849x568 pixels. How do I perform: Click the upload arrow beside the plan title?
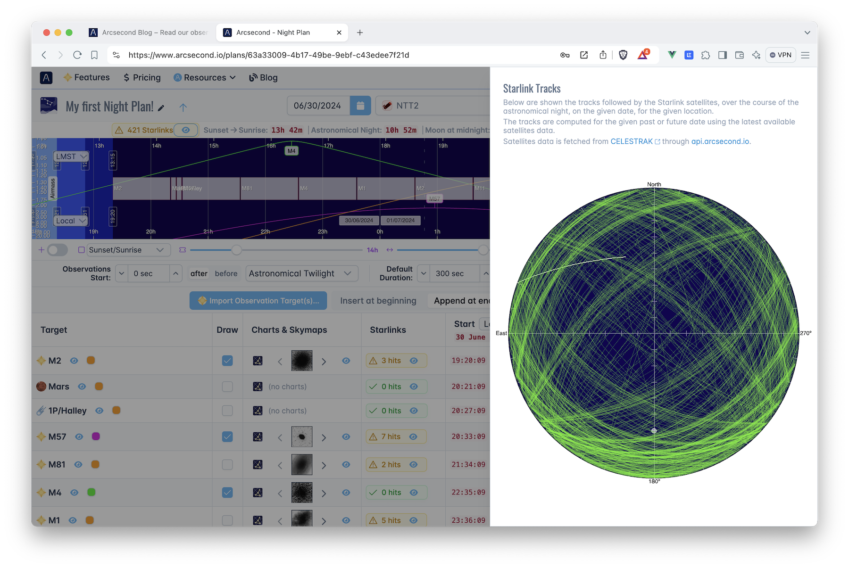[x=183, y=107]
